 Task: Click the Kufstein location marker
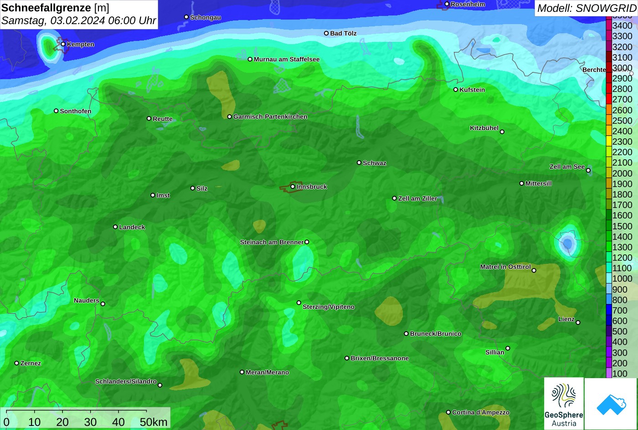pyautogui.click(x=455, y=90)
